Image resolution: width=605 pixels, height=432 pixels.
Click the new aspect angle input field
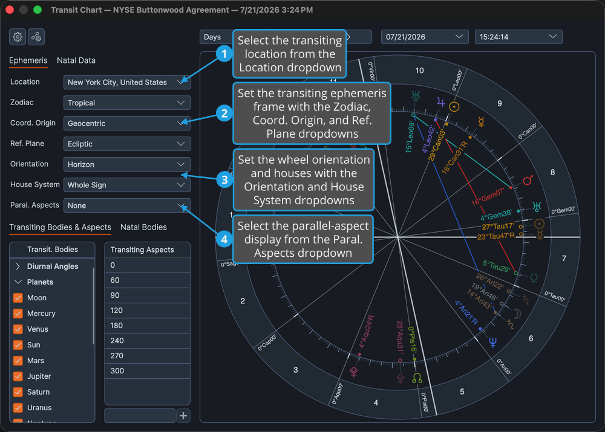[x=140, y=416]
